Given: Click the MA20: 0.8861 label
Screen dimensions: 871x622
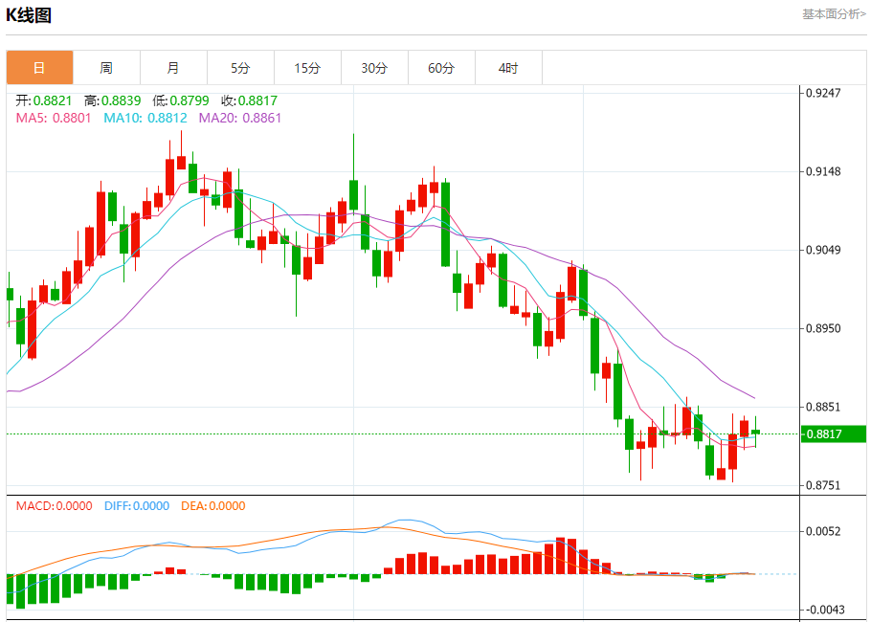Looking at the screenshot, I should (240, 118).
